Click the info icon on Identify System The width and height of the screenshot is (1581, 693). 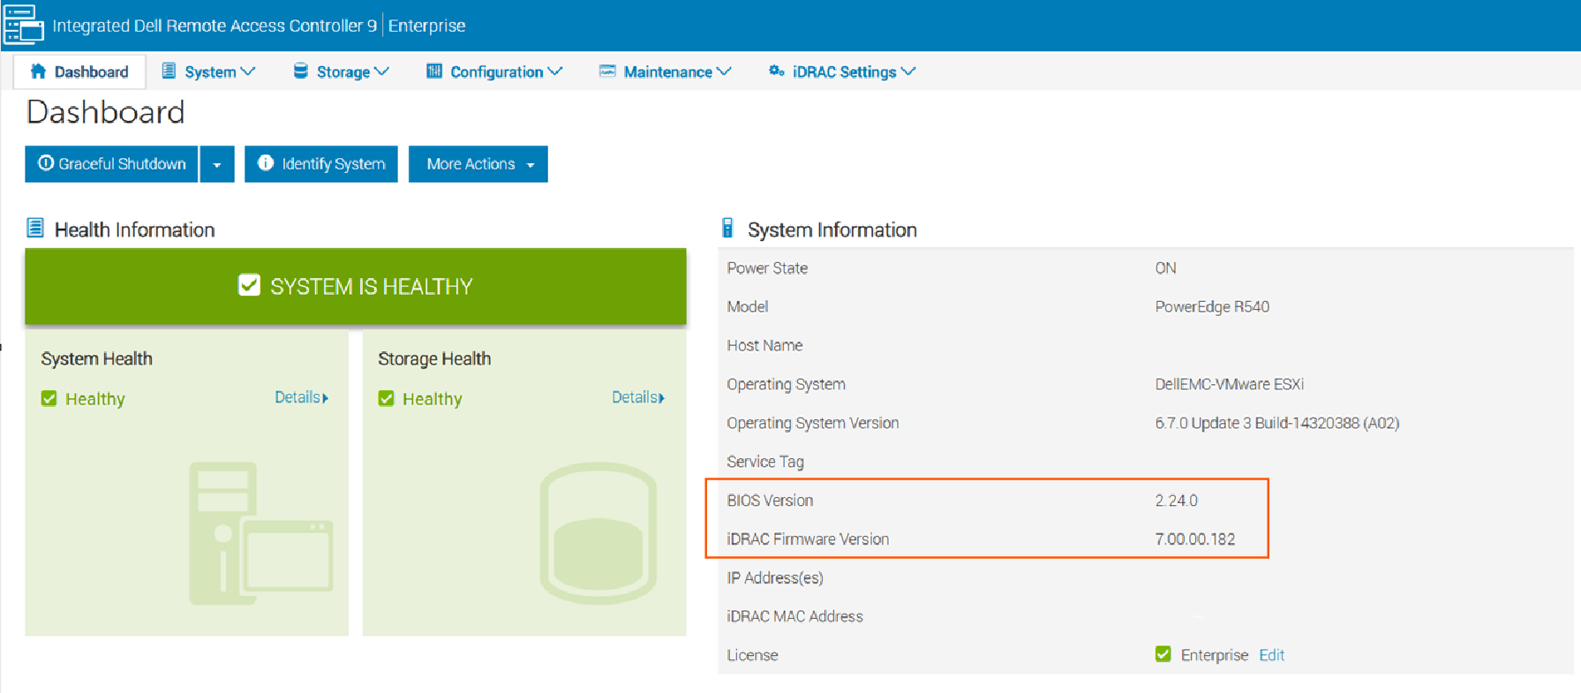pyautogui.click(x=266, y=163)
